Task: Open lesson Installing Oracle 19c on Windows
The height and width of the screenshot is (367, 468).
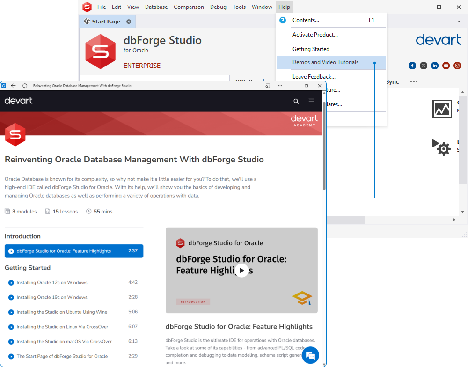Action: [x=74, y=297]
